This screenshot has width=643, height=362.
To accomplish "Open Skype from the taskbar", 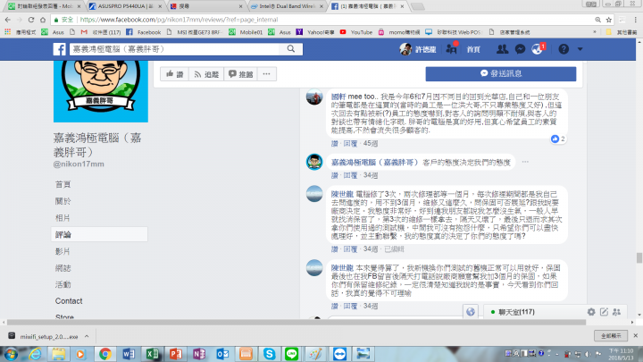I will click(x=269, y=354).
